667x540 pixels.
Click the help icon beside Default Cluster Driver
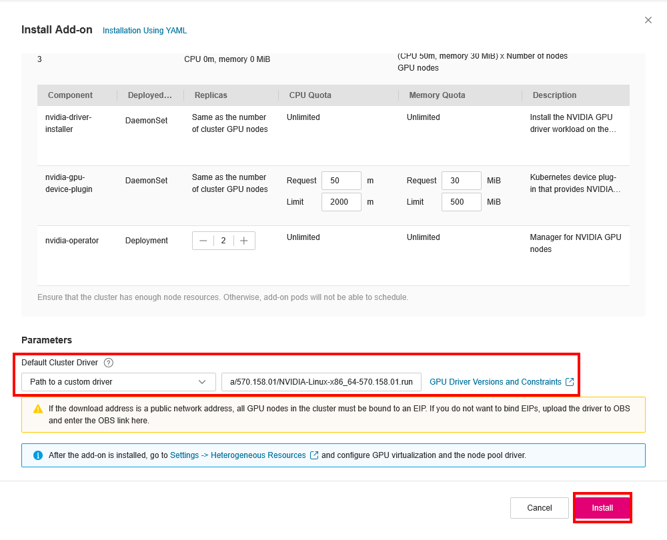pyautogui.click(x=109, y=363)
